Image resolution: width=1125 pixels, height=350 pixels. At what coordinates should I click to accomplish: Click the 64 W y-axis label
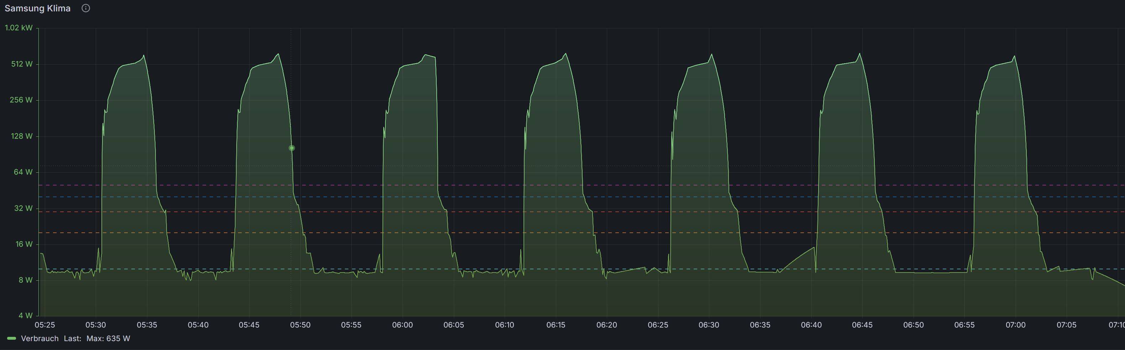point(23,172)
